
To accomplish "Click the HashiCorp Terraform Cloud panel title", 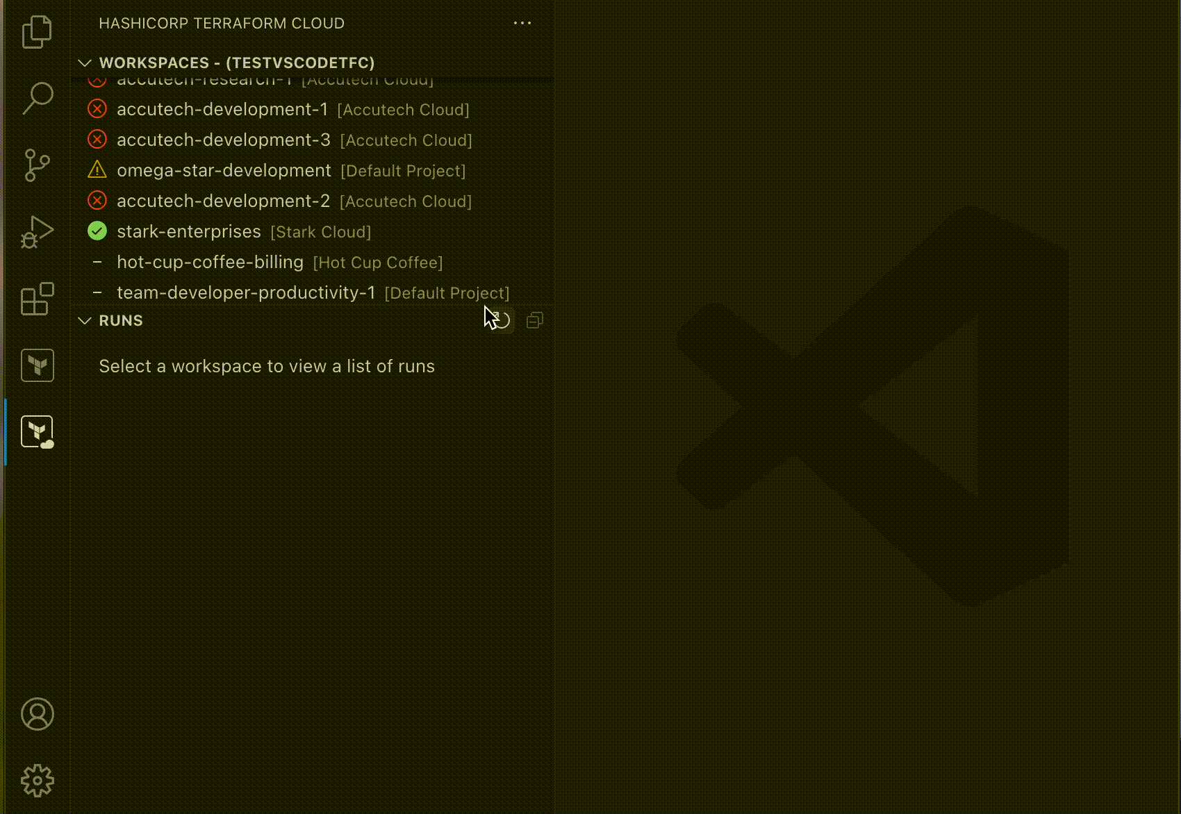I will (x=222, y=23).
